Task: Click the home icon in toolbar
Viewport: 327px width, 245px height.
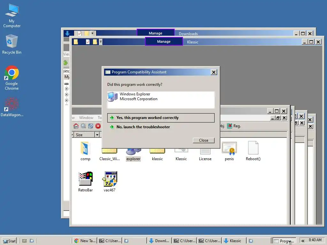Action: [76, 126]
